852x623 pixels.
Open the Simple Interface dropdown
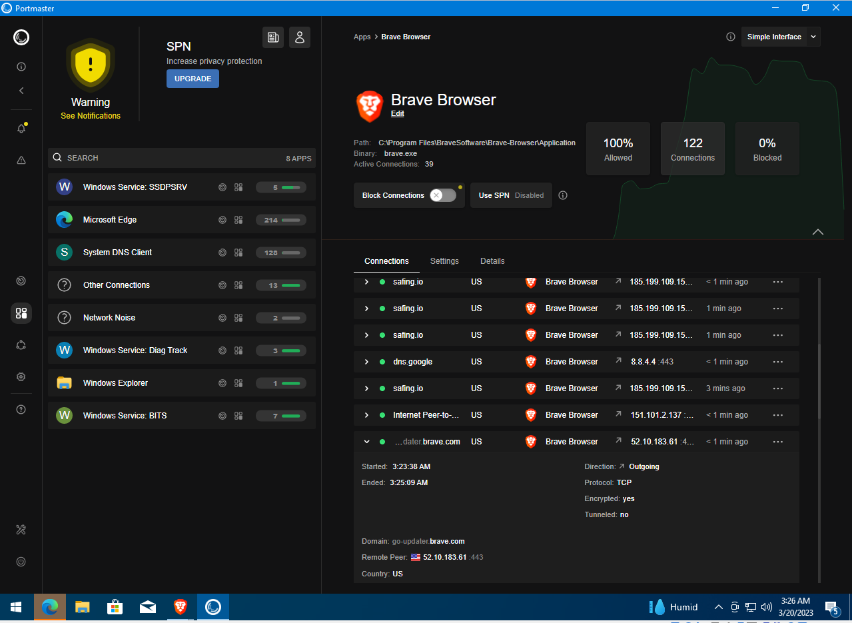tap(781, 37)
